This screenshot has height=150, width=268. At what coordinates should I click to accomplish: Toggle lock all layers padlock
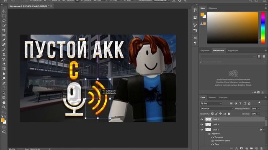(x=229, y=114)
